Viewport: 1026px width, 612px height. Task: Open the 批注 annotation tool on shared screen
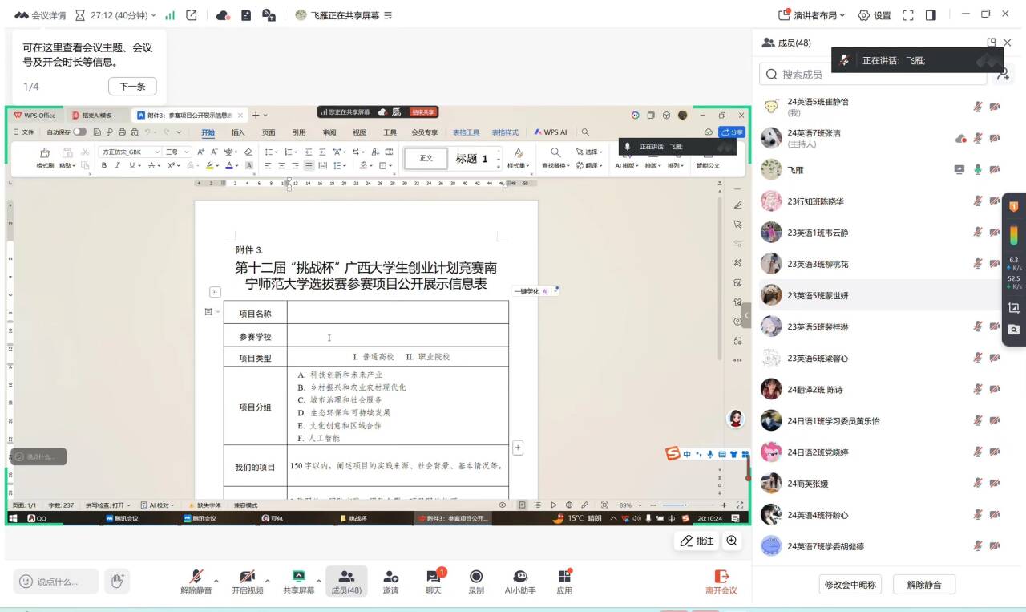tap(697, 541)
